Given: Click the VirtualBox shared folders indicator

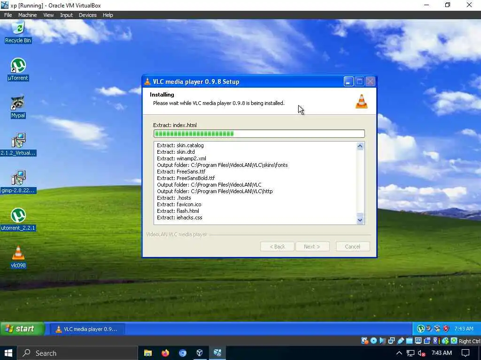Looking at the screenshot, I should point(409,341).
